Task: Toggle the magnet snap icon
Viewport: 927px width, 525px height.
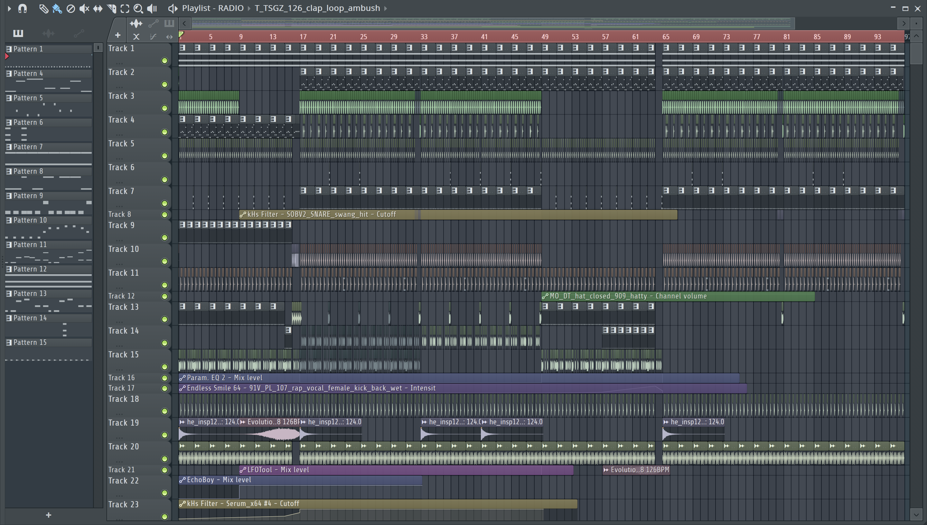Action: (x=22, y=8)
